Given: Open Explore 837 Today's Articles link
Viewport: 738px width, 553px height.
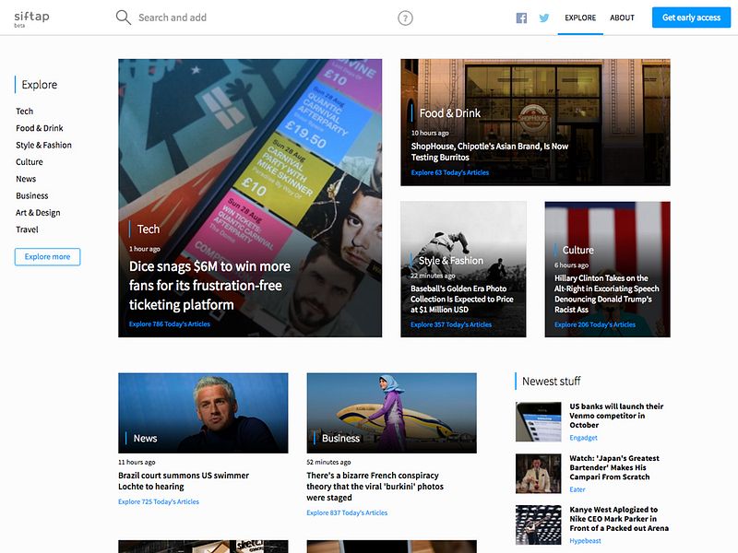Looking at the screenshot, I should pos(347,512).
